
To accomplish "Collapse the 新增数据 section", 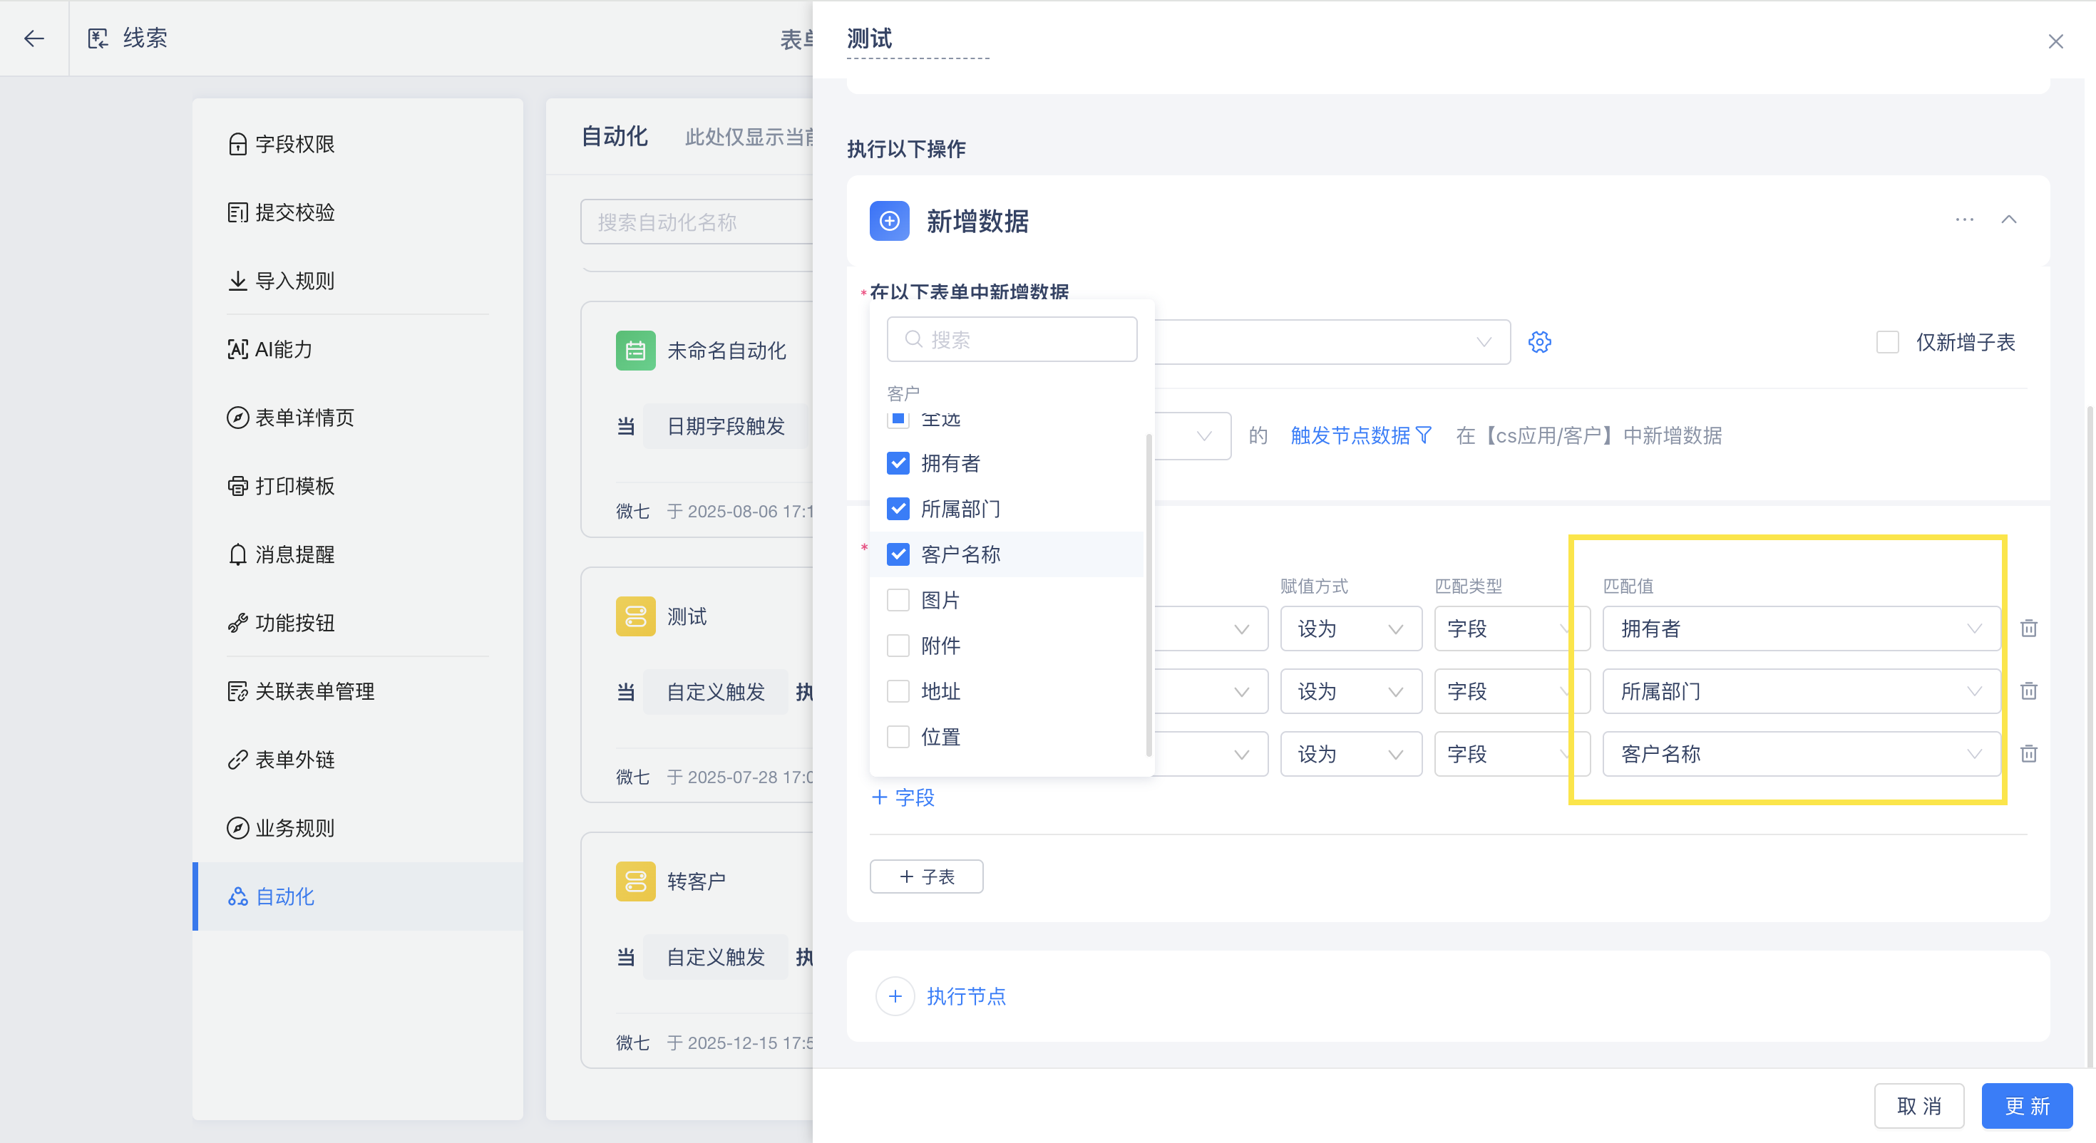I will (2008, 219).
